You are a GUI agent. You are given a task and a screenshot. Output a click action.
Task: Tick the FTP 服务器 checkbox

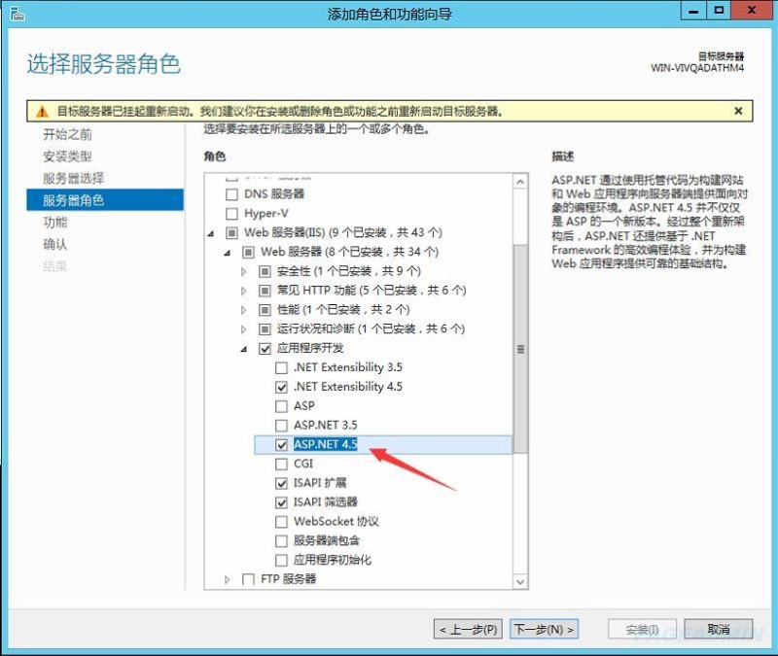point(248,579)
